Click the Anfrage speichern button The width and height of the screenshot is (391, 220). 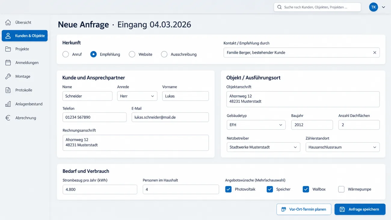360,209
